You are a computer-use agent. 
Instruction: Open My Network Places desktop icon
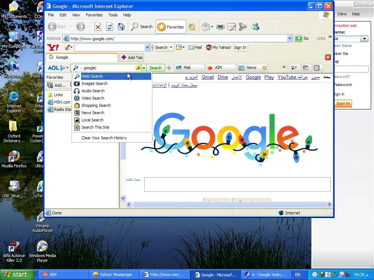14,72
